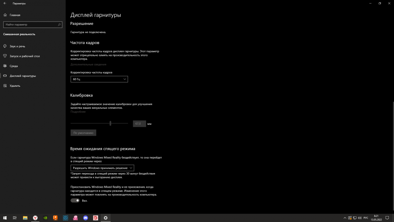Screen dimensions: 394x222
Task: Open the network tray icon
Action: [x=355, y=218]
